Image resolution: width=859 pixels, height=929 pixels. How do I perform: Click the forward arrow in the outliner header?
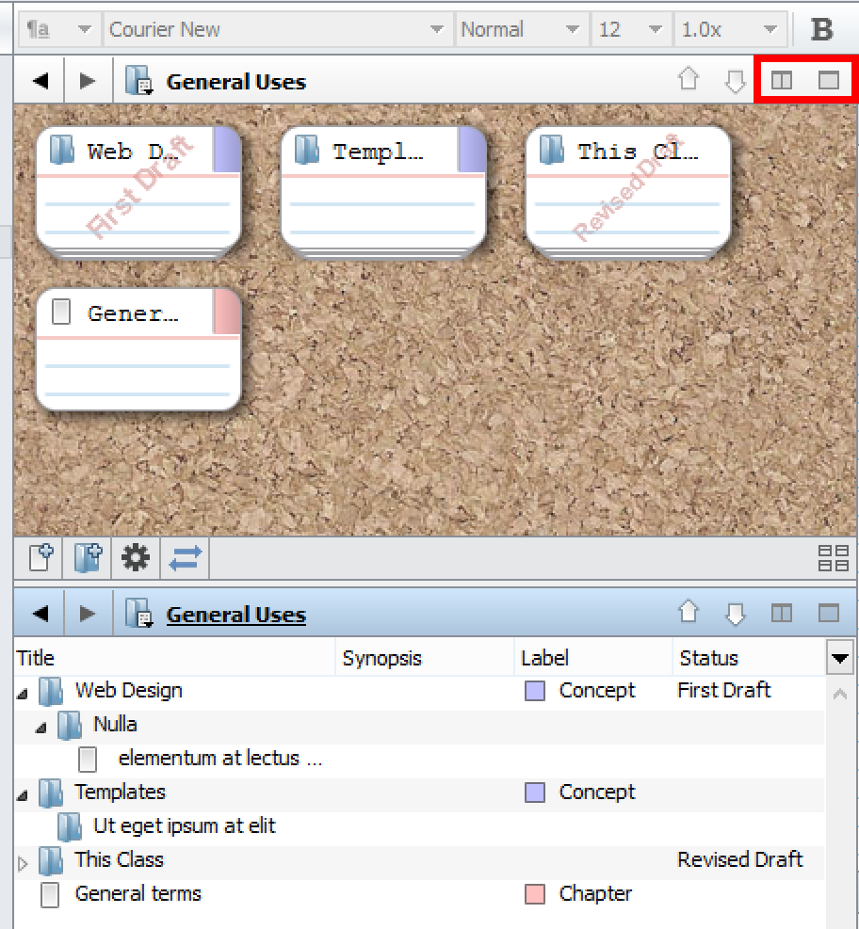click(88, 615)
